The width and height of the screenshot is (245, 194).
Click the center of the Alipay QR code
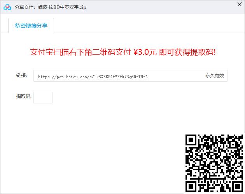tap(214, 163)
